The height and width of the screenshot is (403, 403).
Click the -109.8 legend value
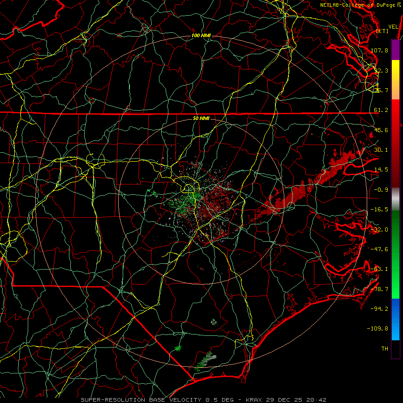tap(378, 329)
